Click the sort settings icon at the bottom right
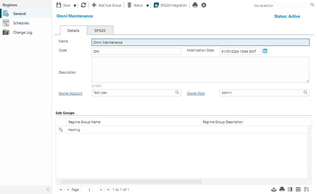The width and height of the screenshot is (317, 194). 306,189
